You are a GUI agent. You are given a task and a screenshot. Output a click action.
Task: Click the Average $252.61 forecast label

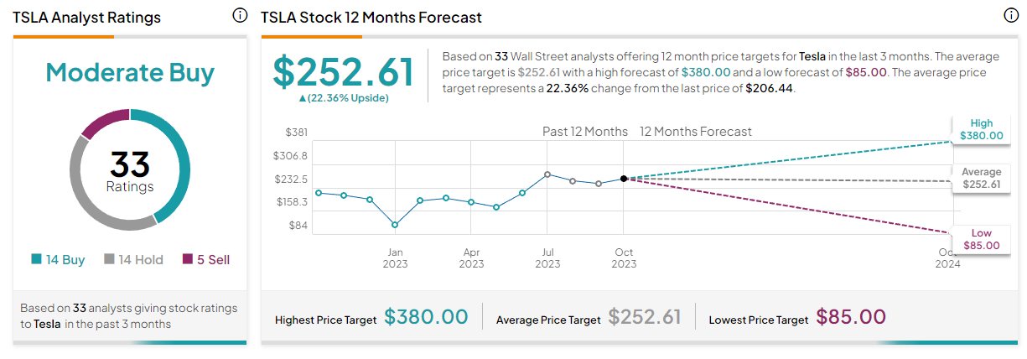coord(981,178)
